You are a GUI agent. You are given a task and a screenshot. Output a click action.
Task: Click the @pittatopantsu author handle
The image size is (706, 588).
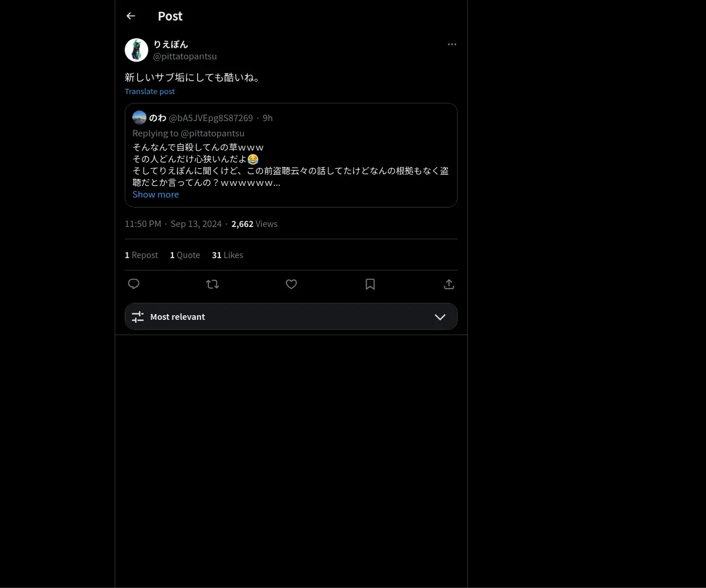(x=185, y=56)
